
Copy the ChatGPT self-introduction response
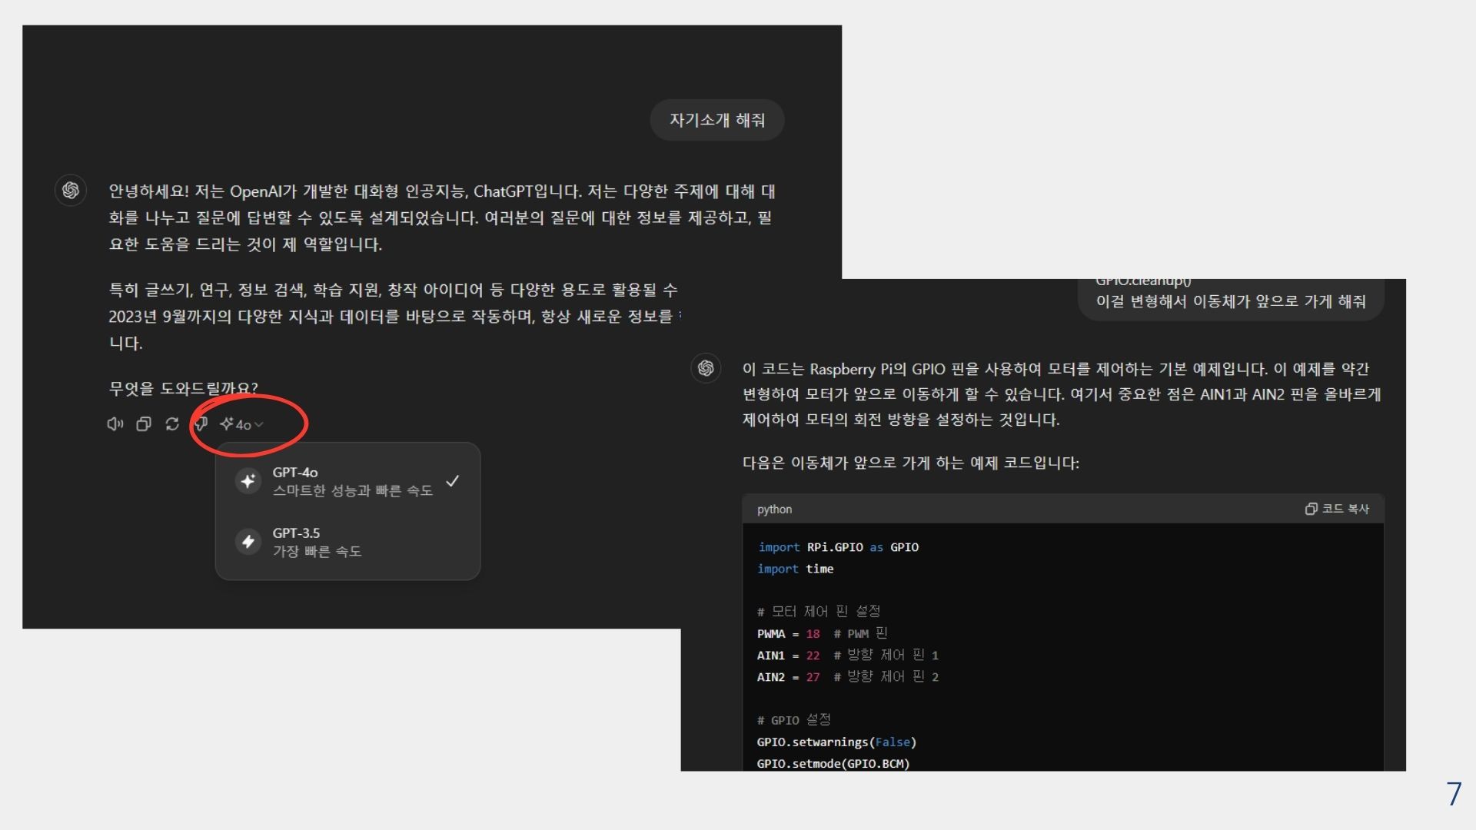tap(144, 424)
